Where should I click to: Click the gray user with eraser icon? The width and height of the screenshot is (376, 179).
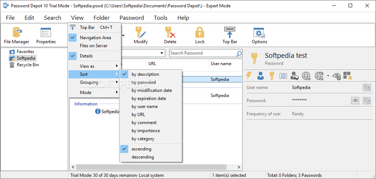294,76
